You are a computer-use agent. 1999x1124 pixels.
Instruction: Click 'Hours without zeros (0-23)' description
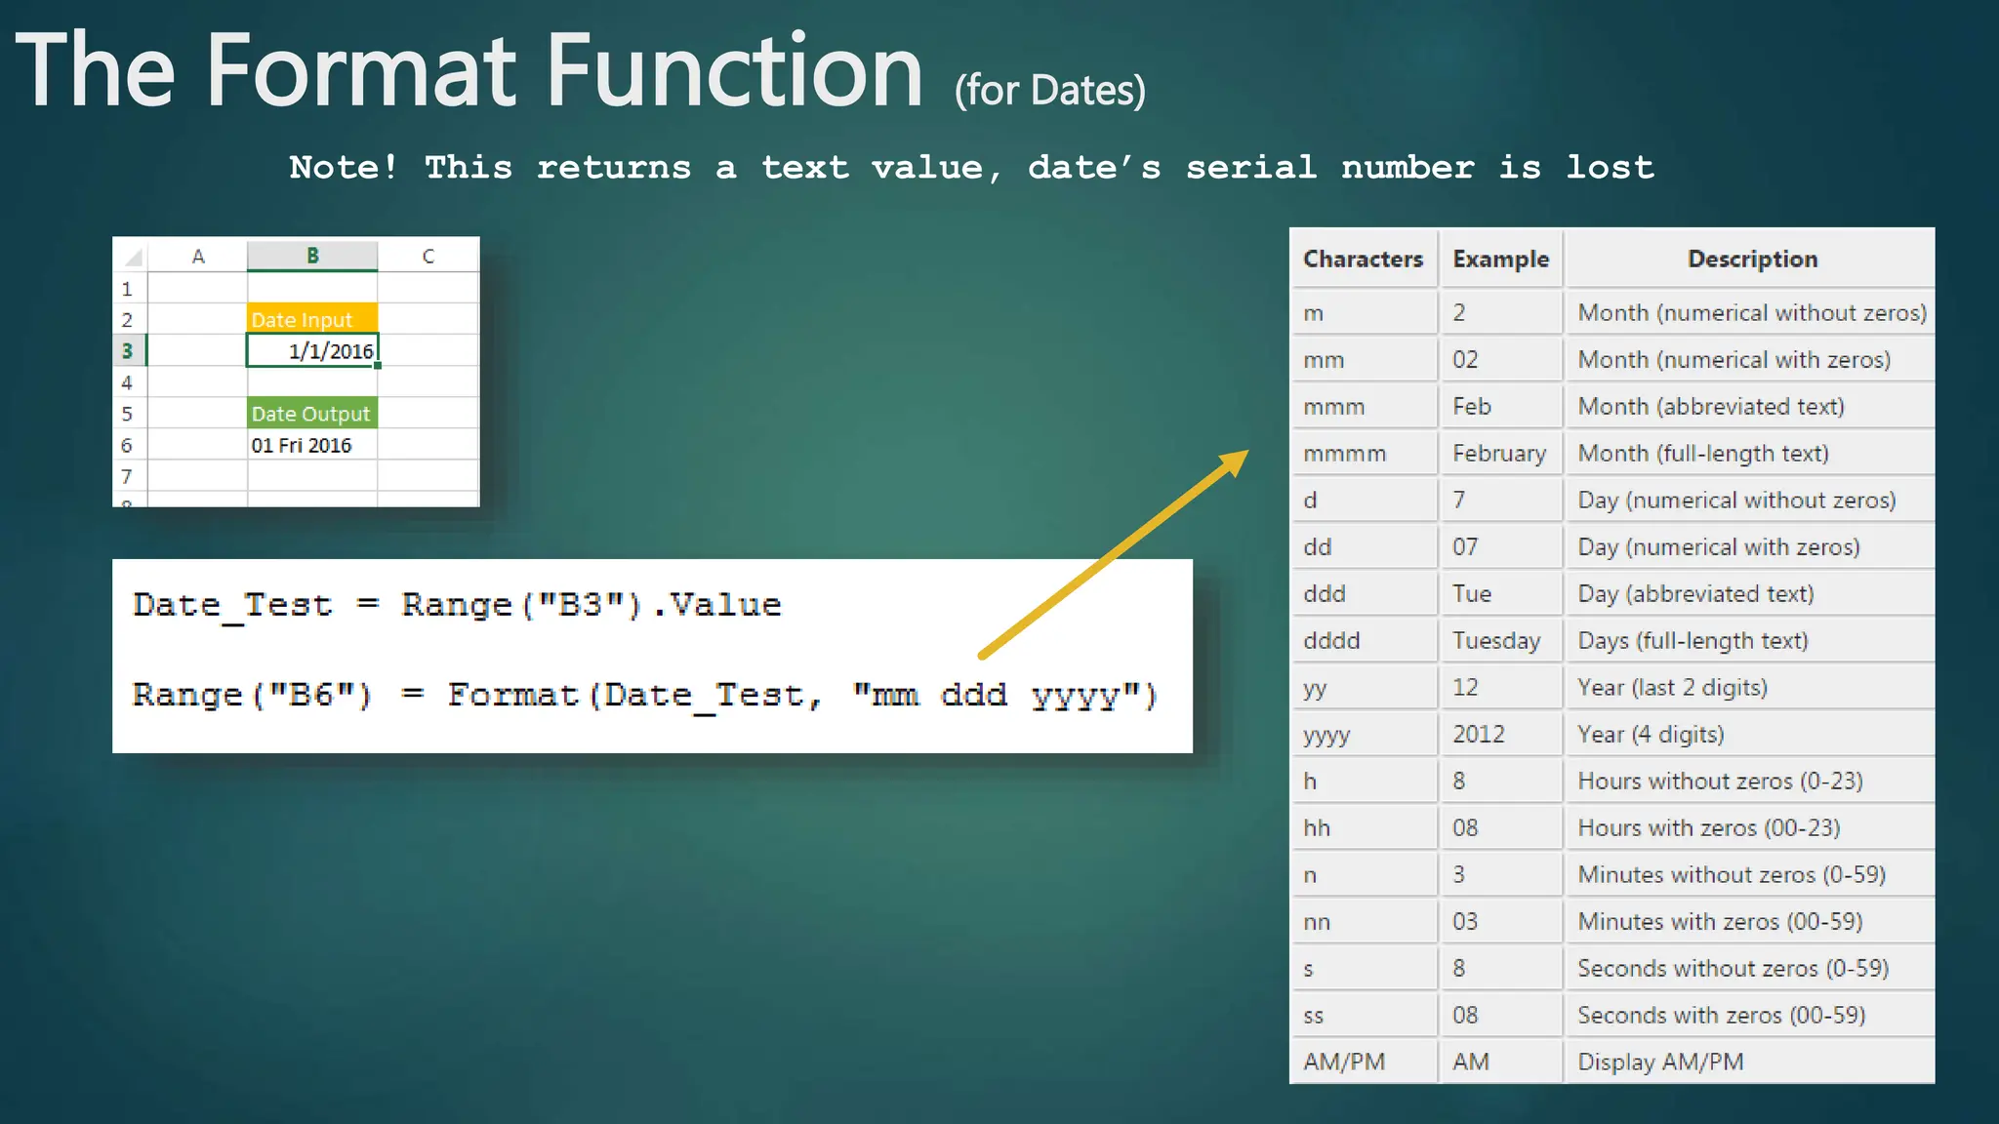(x=1752, y=781)
